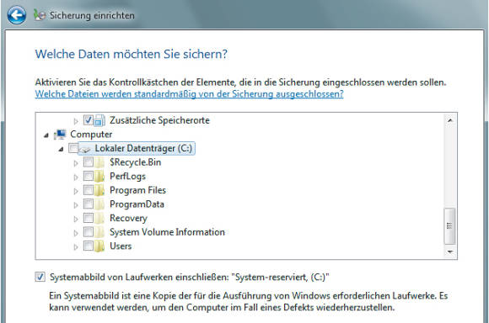Check the PerfLogs checkbox
The width and height of the screenshot is (489, 323).
(x=89, y=176)
